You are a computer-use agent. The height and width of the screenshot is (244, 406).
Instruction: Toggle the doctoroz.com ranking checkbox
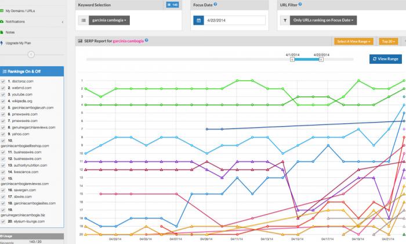(x=3, y=81)
